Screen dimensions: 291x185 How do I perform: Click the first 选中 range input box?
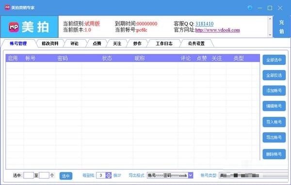pos(29,175)
